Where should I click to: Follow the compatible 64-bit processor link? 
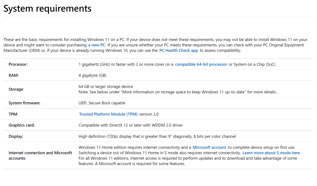click(x=201, y=64)
